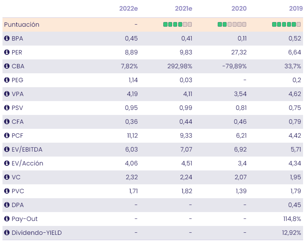307x248 pixels.
Task: Click the info icon next to BPA
Action: [x=7, y=38]
